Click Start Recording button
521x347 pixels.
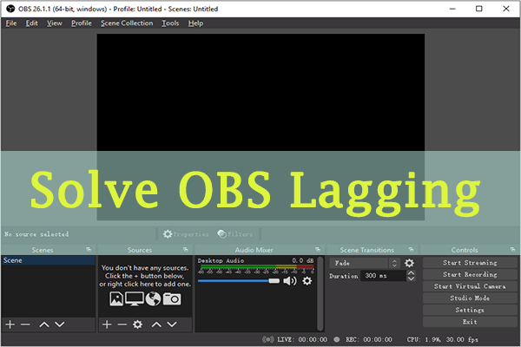coord(470,275)
